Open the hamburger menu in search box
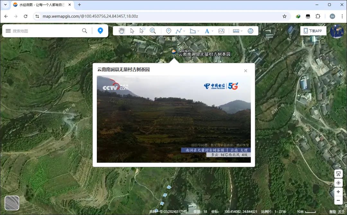Image resolution: width=347 pixels, height=215 pixels. click(x=8, y=31)
